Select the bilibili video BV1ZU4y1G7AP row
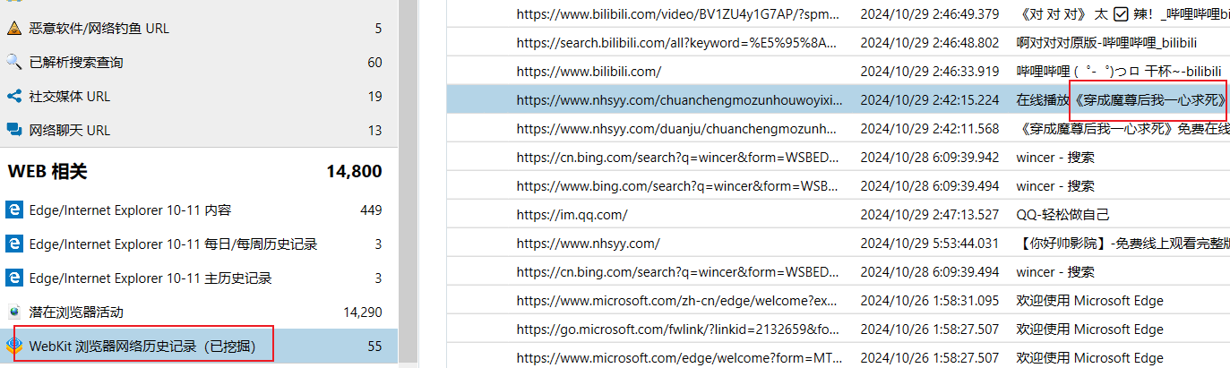The height and width of the screenshot is (368, 1230). pos(838,13)
